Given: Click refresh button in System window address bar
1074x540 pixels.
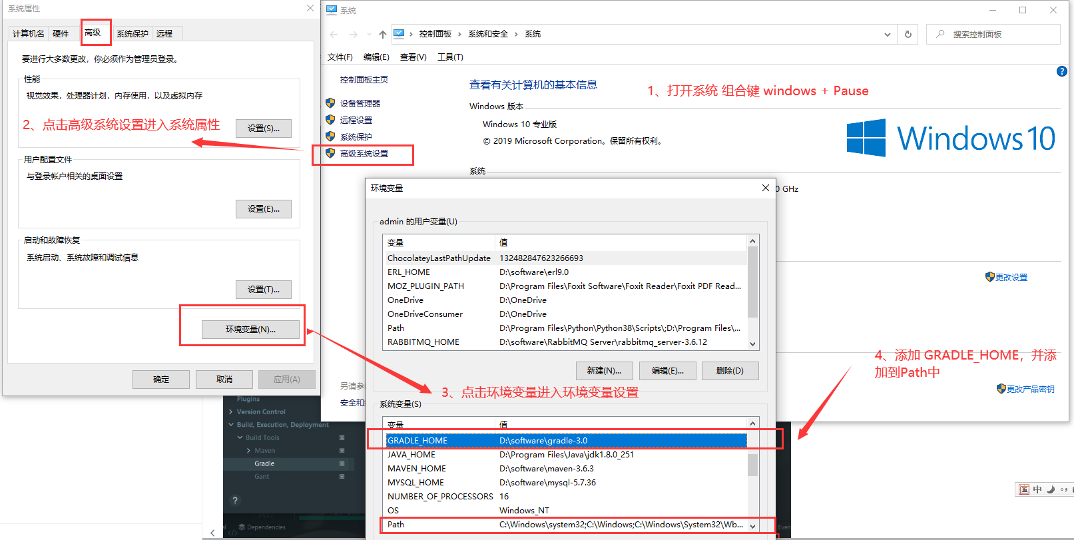Looking at the screenshot, I should coord(908,34).
